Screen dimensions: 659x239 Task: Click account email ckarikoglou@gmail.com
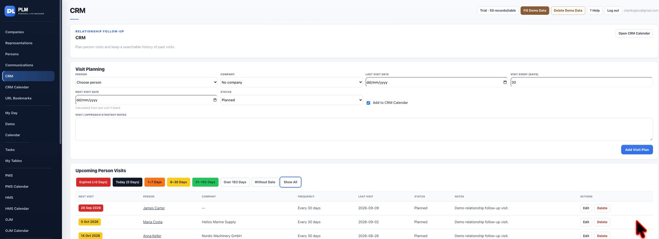pos(641,11)
